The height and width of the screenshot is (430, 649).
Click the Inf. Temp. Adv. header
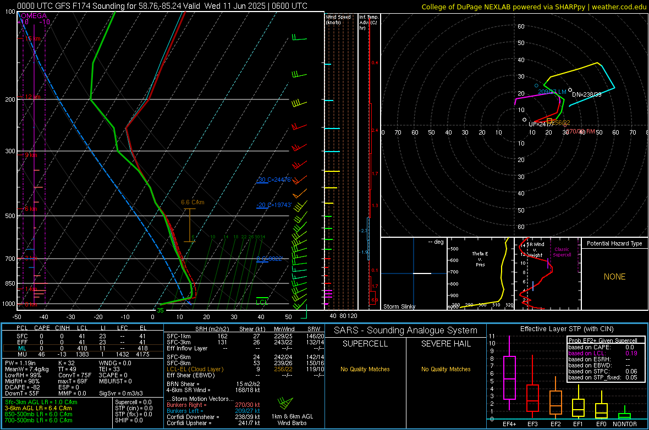click(x=369, y=23)
